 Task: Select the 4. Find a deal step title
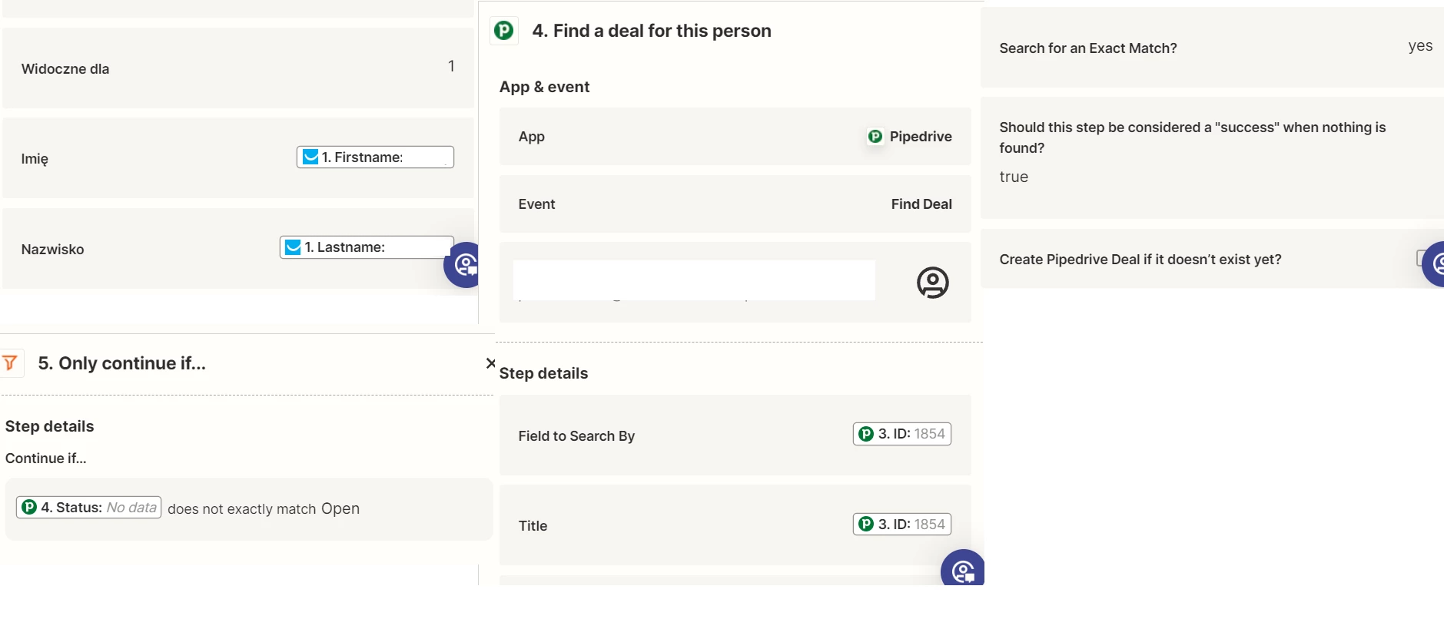tap(651, 31)
